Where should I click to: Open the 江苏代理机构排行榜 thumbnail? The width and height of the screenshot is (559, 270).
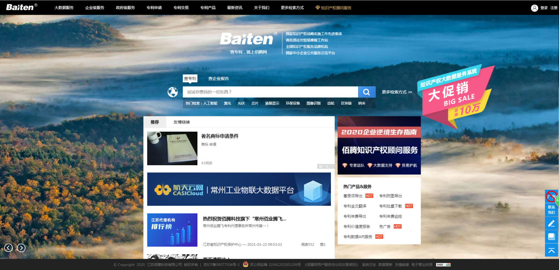pos(172,230)
